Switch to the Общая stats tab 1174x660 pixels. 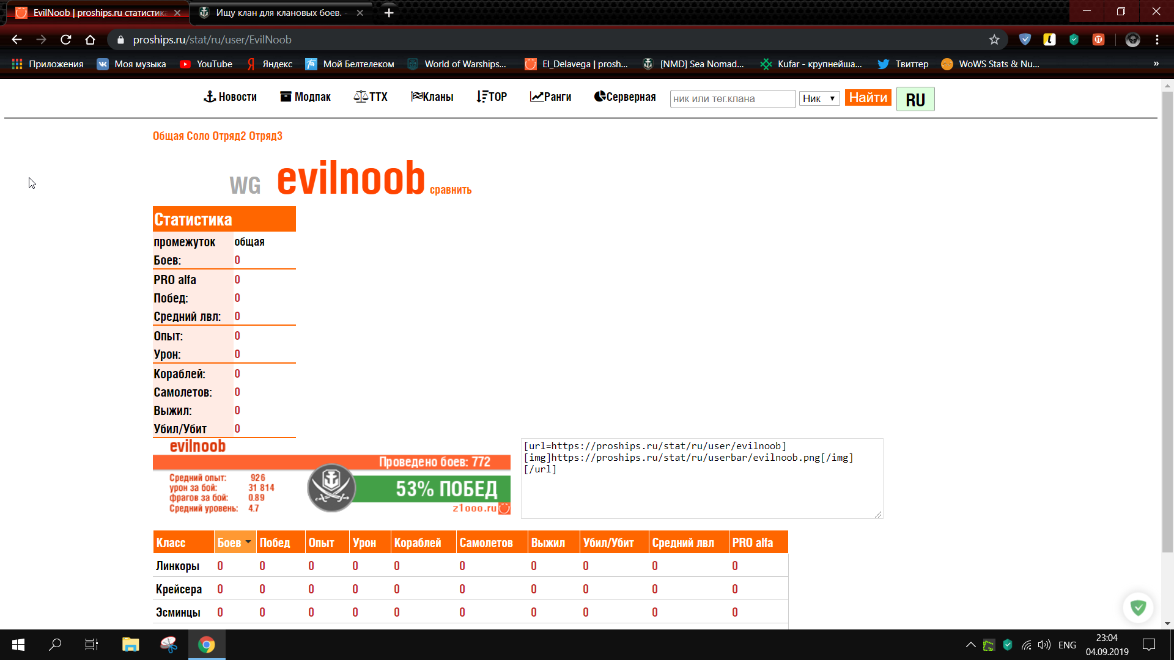point(168,136)
